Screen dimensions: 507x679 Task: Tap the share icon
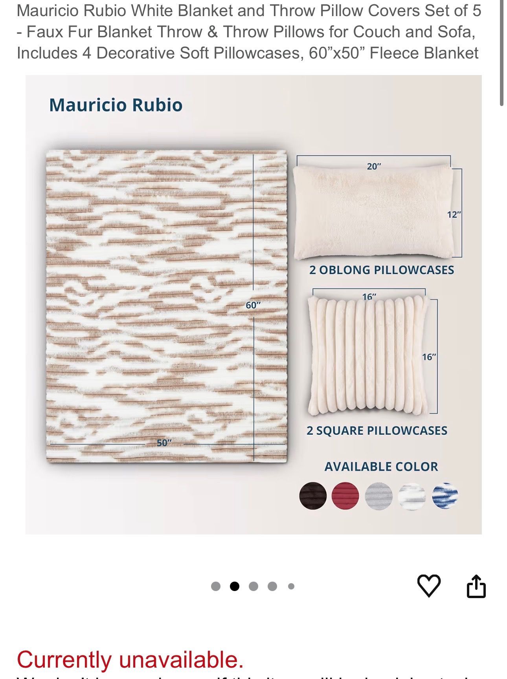[476, 586]
